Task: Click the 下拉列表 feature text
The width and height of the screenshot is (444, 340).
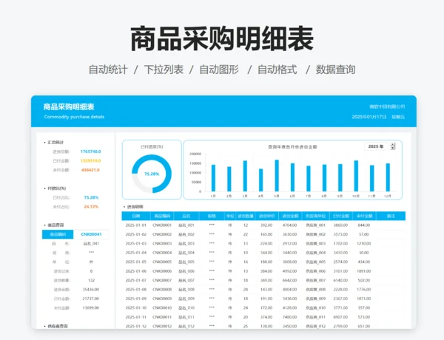Action: coord(164,69)
